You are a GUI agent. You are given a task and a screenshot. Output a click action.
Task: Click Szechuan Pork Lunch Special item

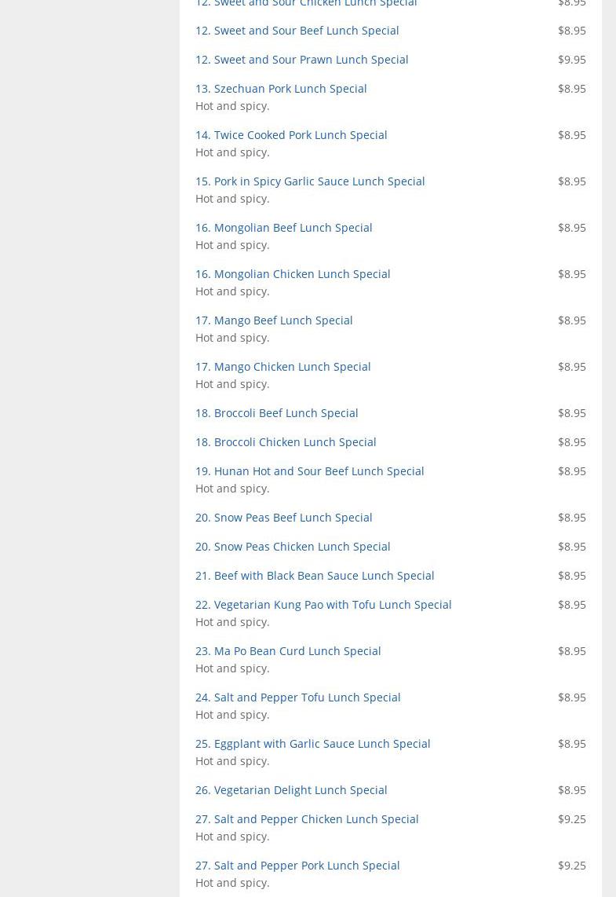click(281, 89)
